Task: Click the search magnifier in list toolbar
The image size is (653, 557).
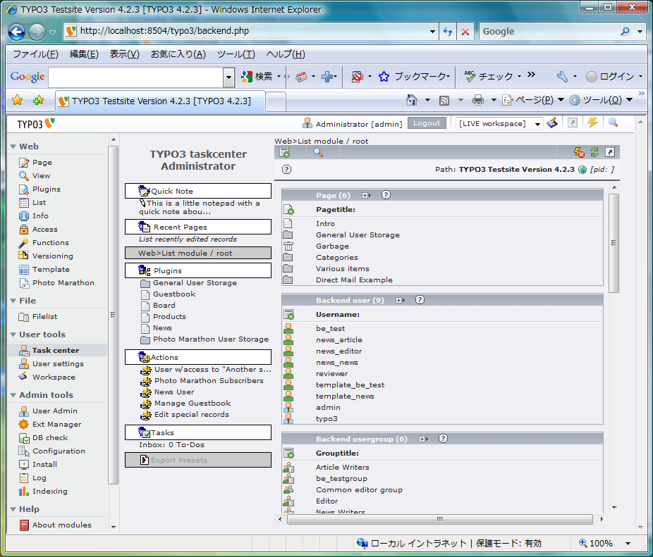Action: click(318, 153)
